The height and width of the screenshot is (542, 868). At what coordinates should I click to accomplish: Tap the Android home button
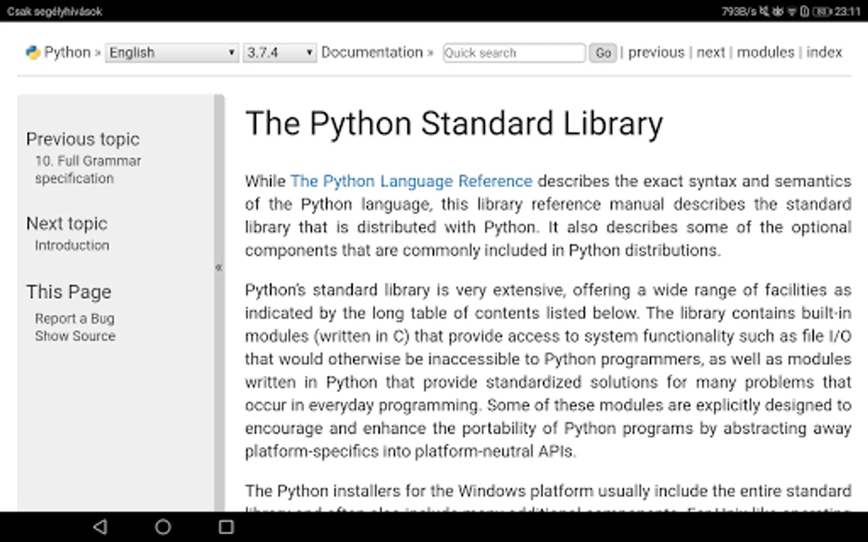click(163, 527)
